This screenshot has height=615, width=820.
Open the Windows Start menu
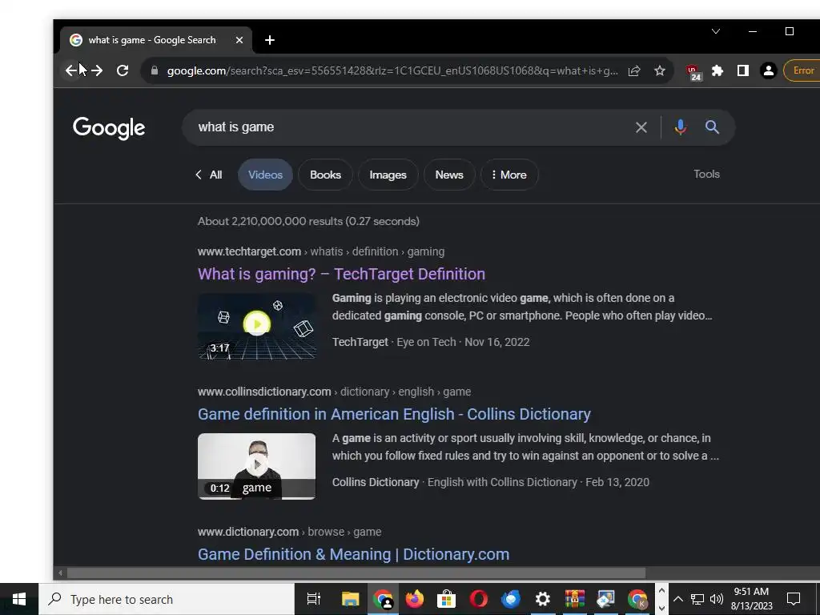pyautogui.click(x=19, y=599)
